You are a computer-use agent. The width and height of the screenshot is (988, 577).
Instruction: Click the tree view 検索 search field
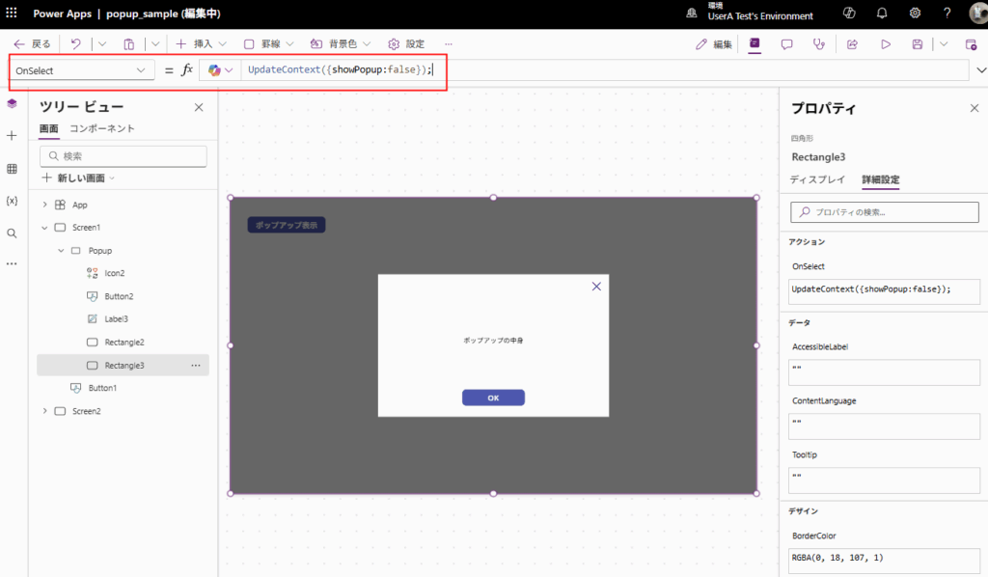(x=123, y=156)
